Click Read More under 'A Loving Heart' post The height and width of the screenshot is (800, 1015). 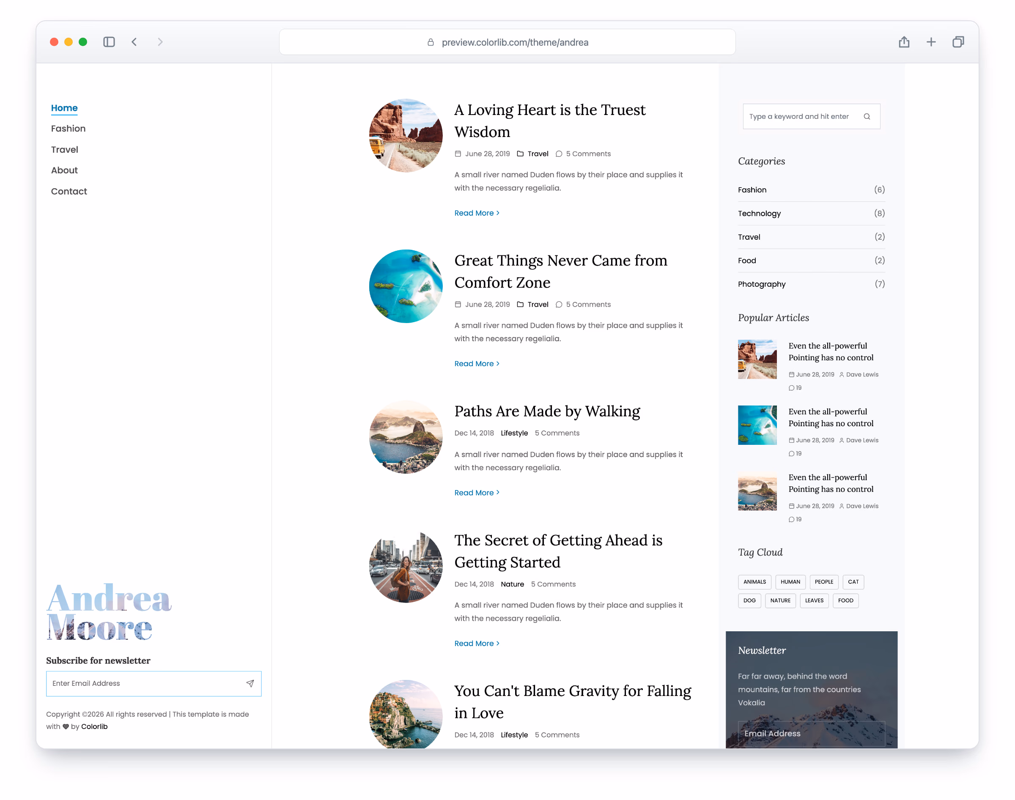pyautogui.click(x=477, y=213)
